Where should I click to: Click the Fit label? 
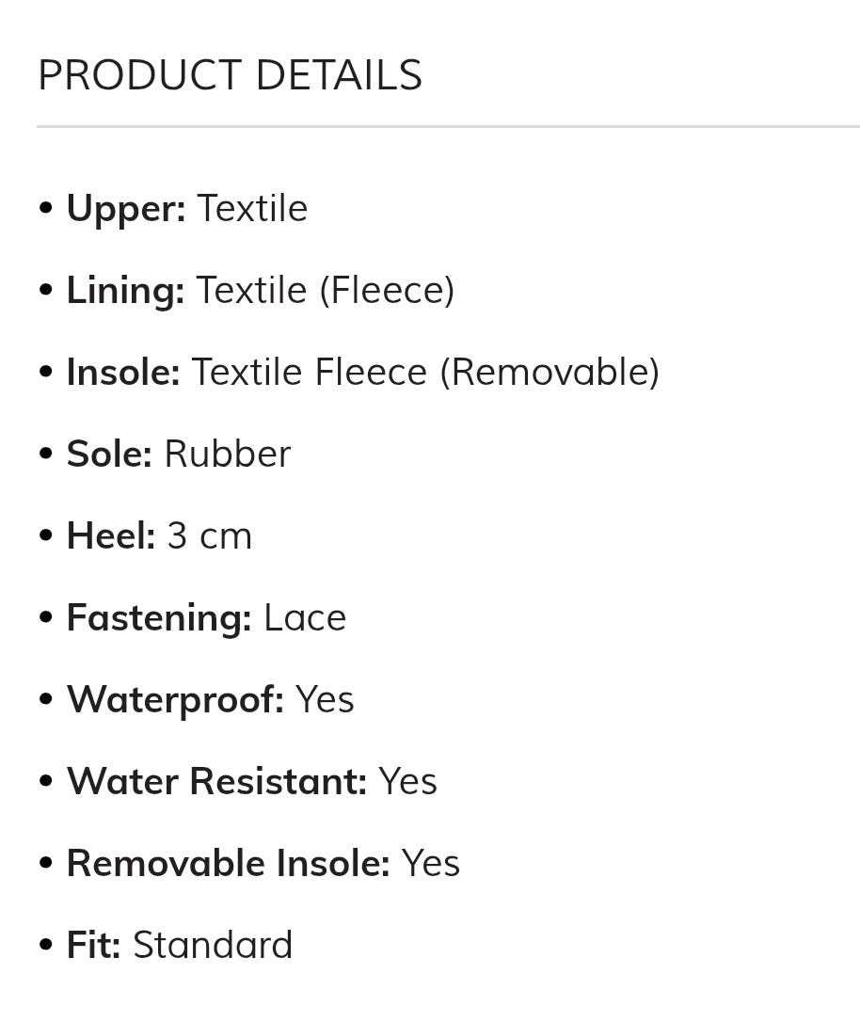click(x=94, y=946)
